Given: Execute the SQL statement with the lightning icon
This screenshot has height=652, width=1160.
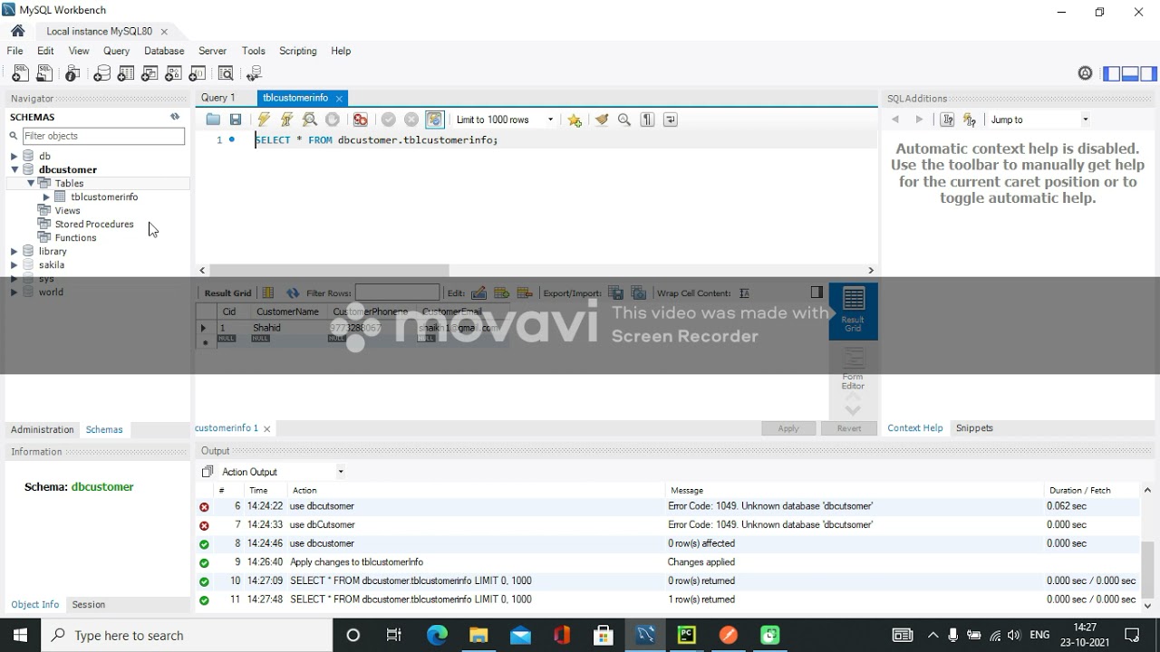Looking at the screenshot, I should click(264, 120).
